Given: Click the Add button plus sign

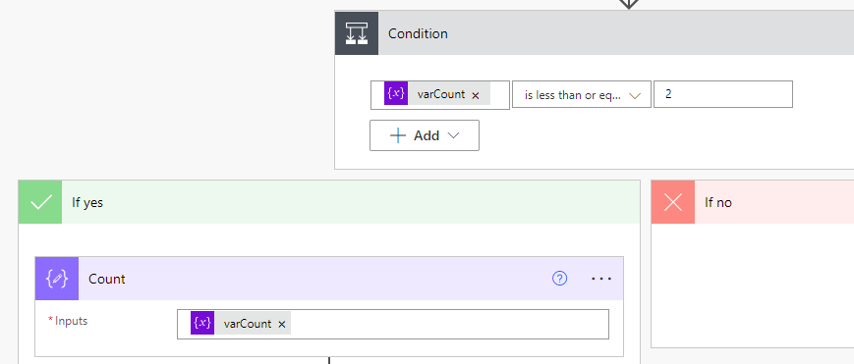Looking at the screenshot, I should click(398, 135).
